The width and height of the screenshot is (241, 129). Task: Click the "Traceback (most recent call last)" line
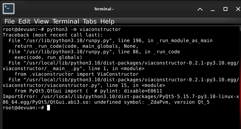(x=53, y=35)
